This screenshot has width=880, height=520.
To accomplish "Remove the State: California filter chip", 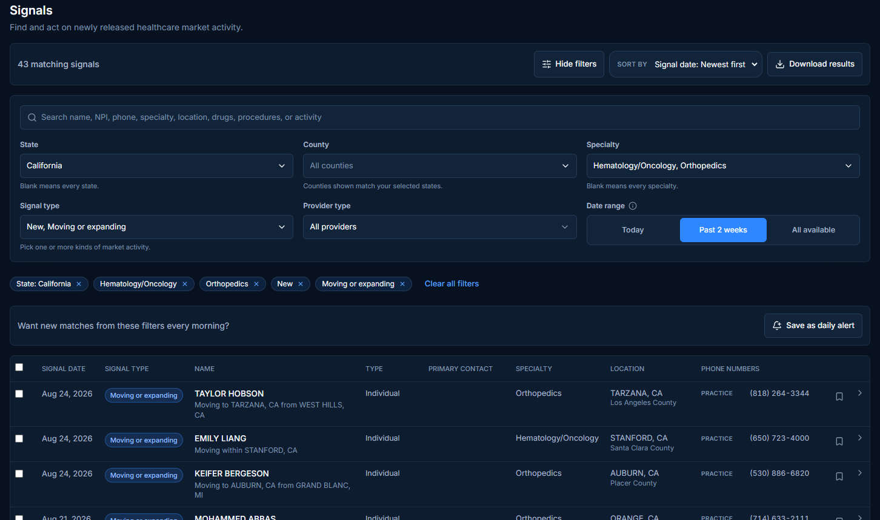I will 79,284.
